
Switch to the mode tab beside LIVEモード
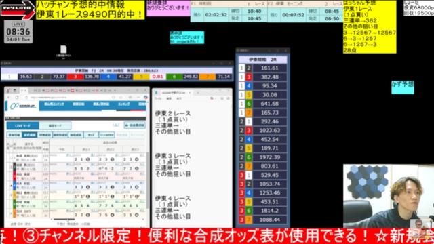click(55, 126)
